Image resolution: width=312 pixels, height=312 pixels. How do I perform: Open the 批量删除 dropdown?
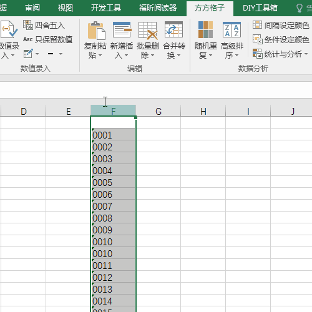click(x=152, y=56)
